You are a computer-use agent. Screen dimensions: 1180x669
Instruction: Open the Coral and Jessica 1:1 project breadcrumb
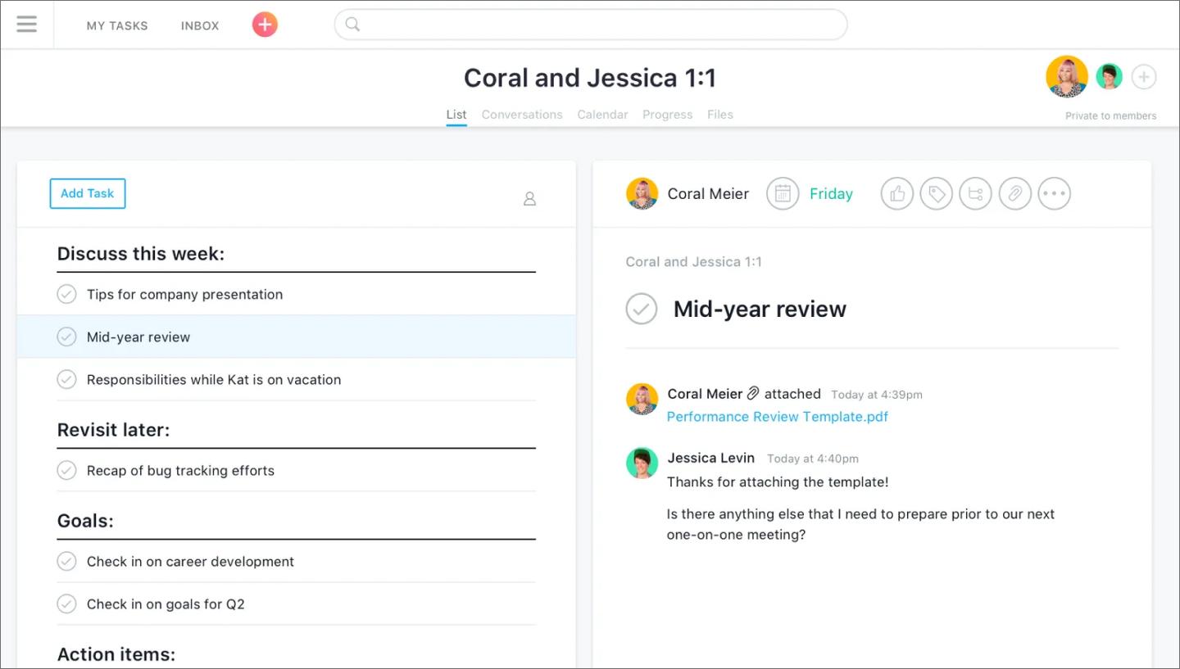point(693,262)
